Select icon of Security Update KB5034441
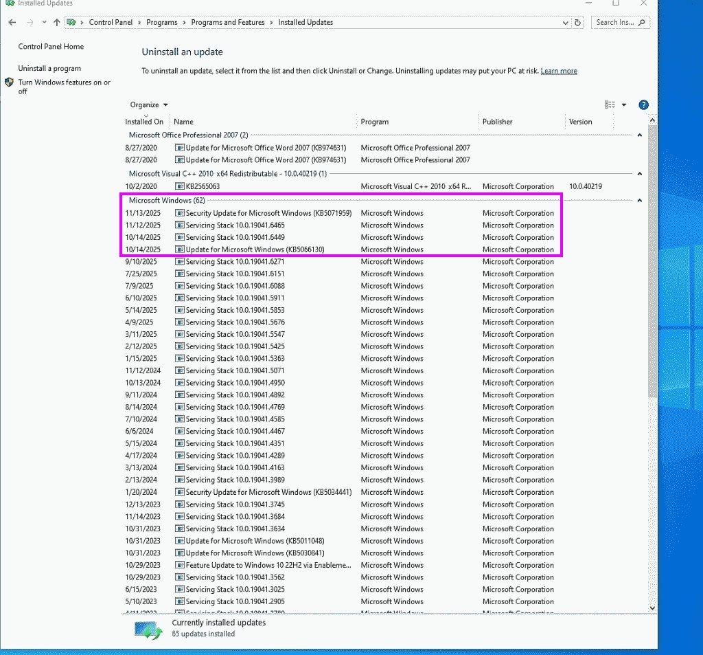703x655 pixels. [180, 492]
